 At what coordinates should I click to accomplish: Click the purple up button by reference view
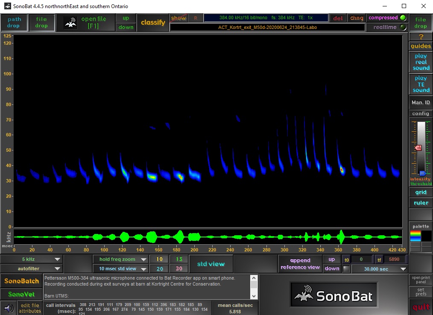(332, 259)
